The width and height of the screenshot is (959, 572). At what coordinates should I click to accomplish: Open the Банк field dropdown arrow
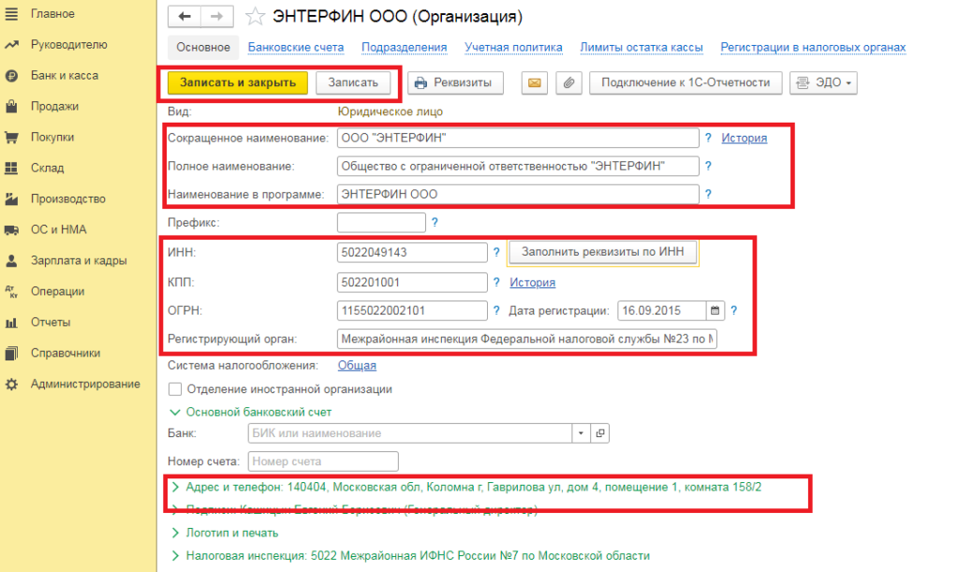tap(581, 433)
